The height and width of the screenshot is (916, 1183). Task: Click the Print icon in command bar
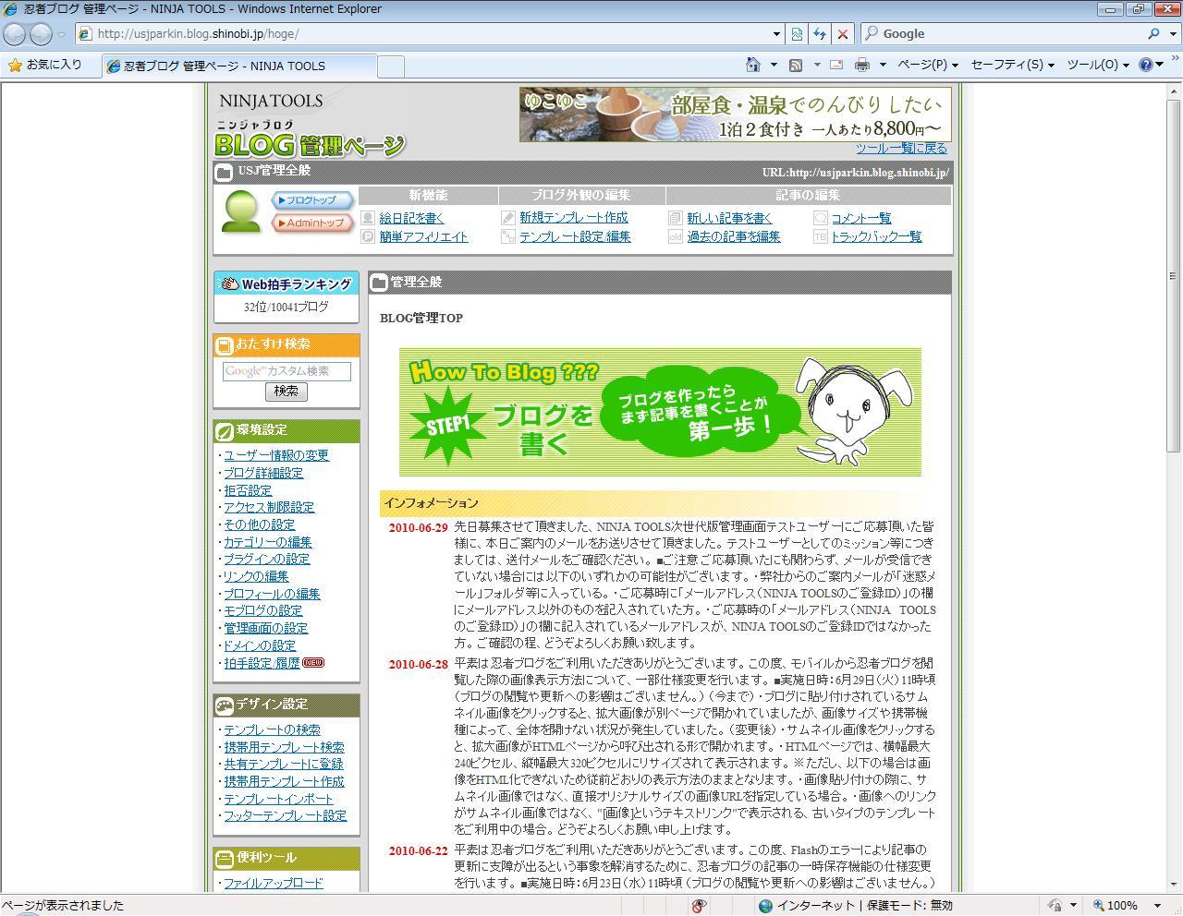[862, 65]
